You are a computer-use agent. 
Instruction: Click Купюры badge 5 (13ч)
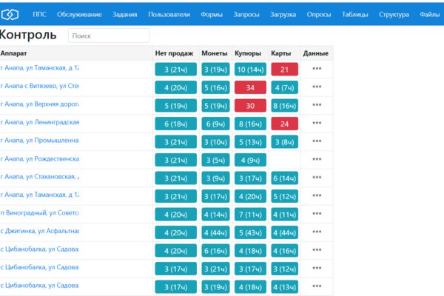[x=250, y=142]
